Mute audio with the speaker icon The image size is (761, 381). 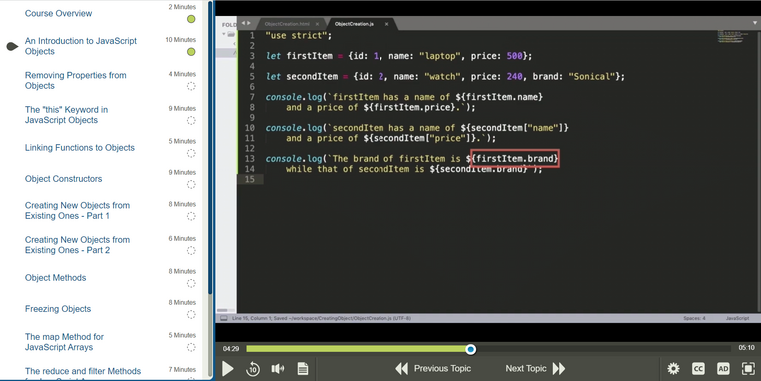pos(277,369)
